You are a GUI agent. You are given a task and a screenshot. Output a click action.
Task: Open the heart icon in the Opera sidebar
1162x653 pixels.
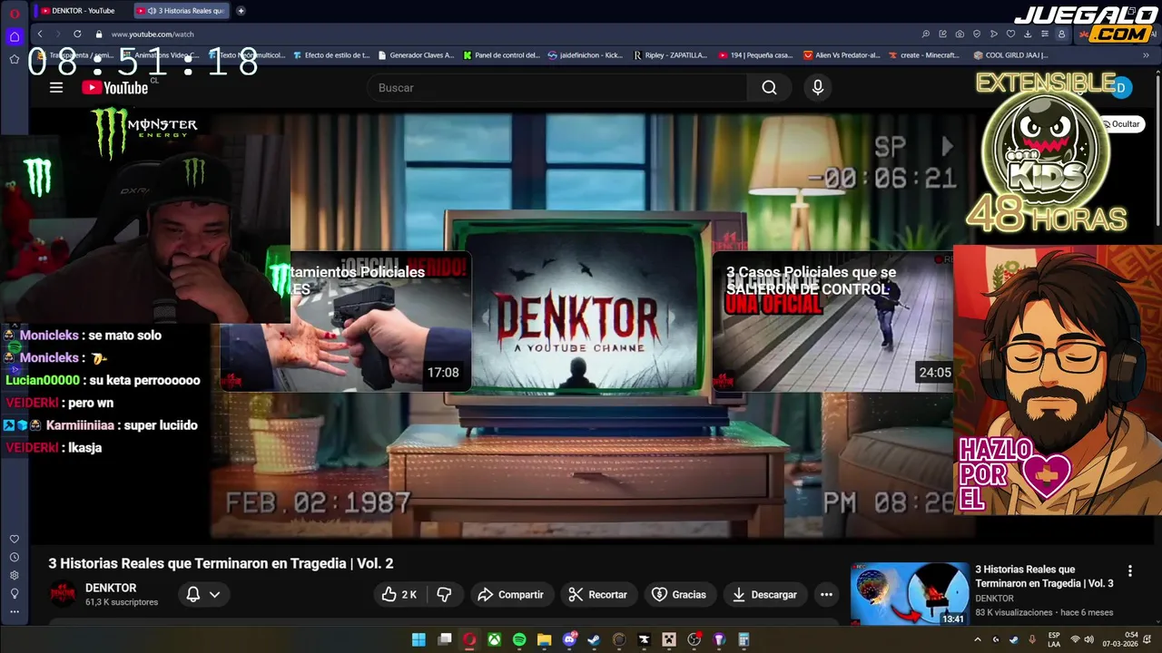15,540
